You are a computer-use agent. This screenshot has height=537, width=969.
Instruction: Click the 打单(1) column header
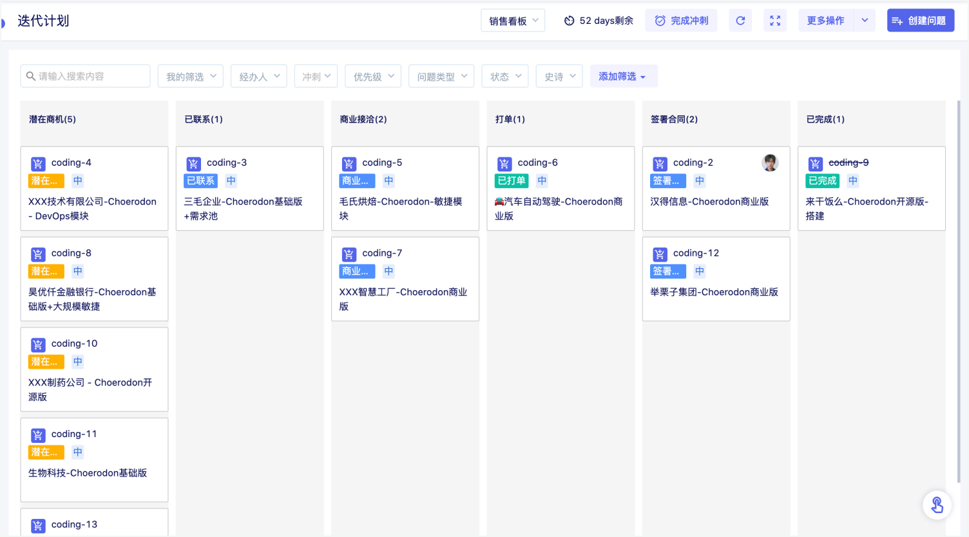[x=510, y=119]
